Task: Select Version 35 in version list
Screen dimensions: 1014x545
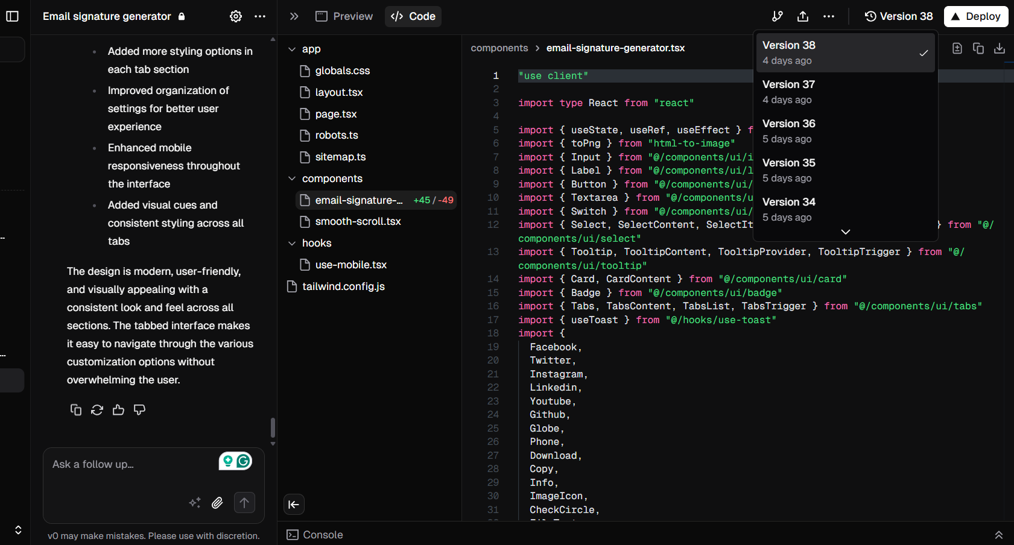Action: pos(846,170)
